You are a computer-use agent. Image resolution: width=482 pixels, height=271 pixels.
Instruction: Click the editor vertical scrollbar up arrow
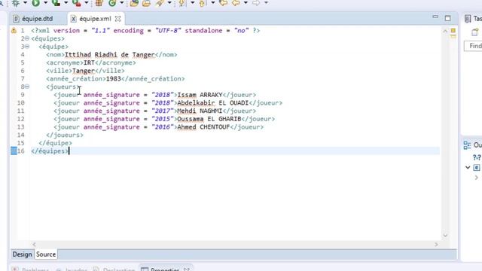[445, 31]
